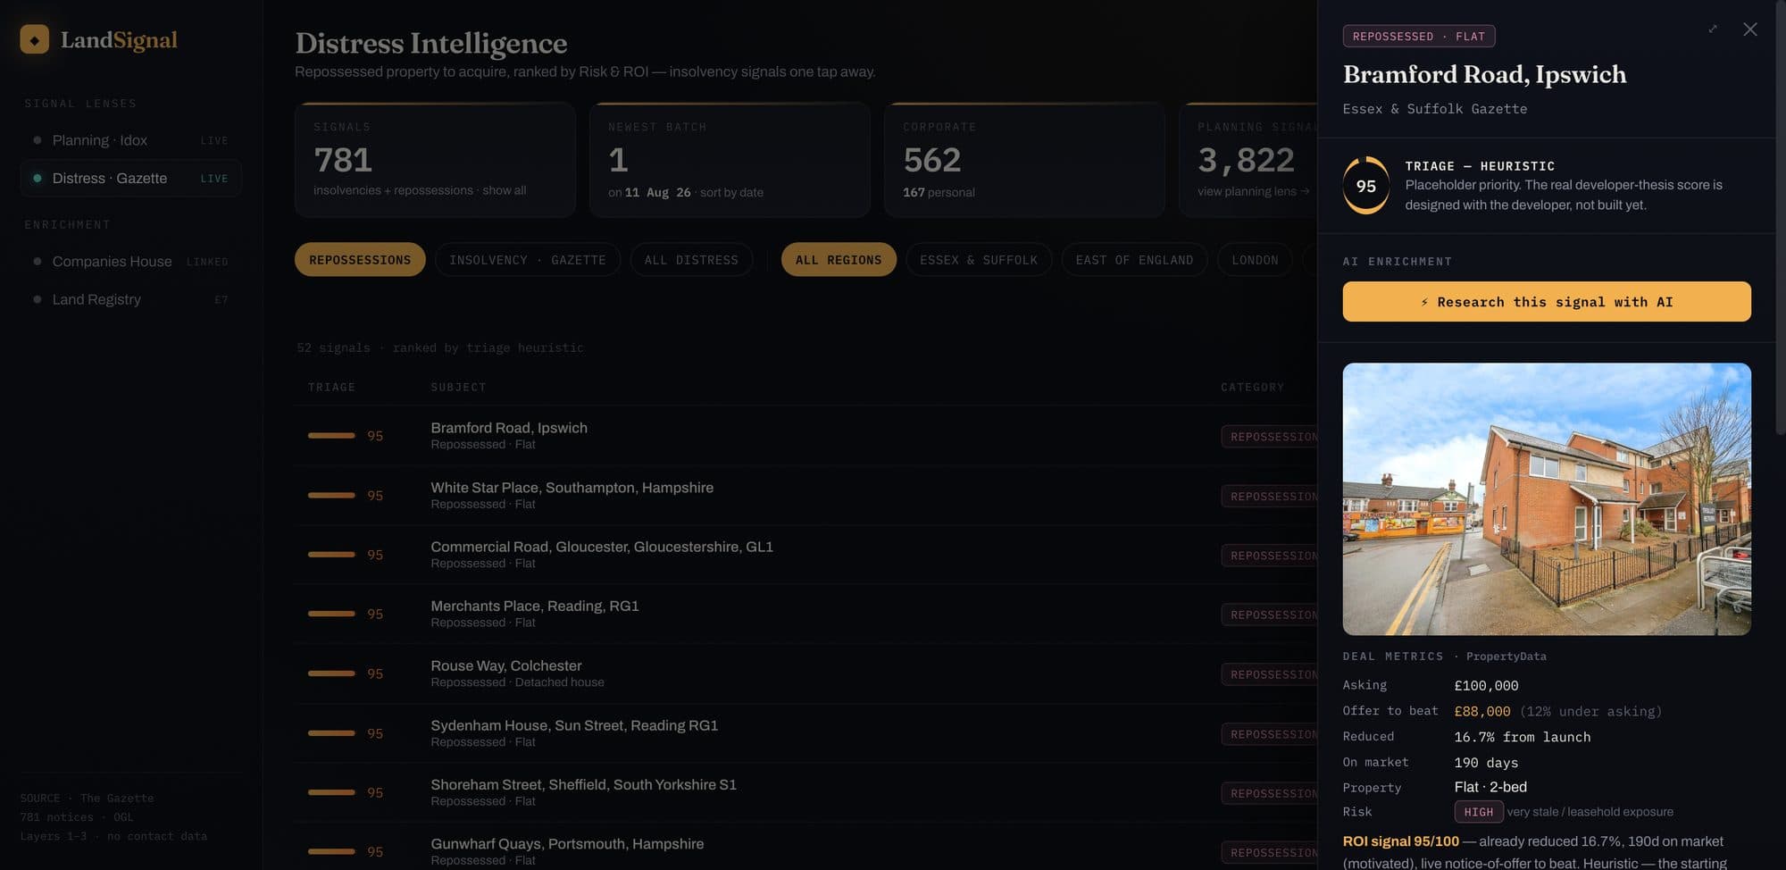The width and height of the screenshot is (1786, 870).
Task: Click the HIGH risk badge
Action: coord(1479,812)
